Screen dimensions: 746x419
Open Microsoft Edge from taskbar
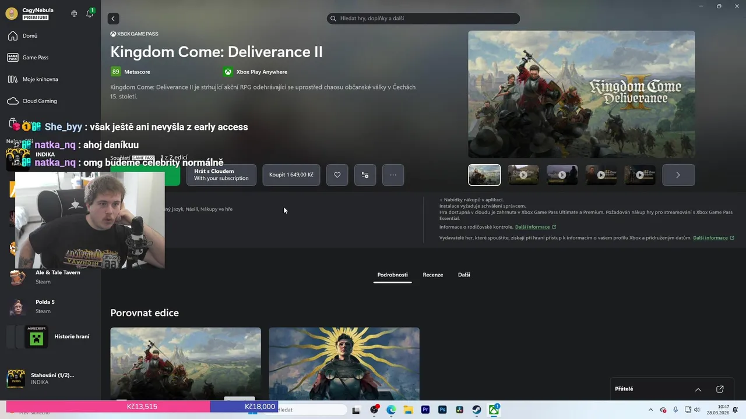click(x=391, y=410)
